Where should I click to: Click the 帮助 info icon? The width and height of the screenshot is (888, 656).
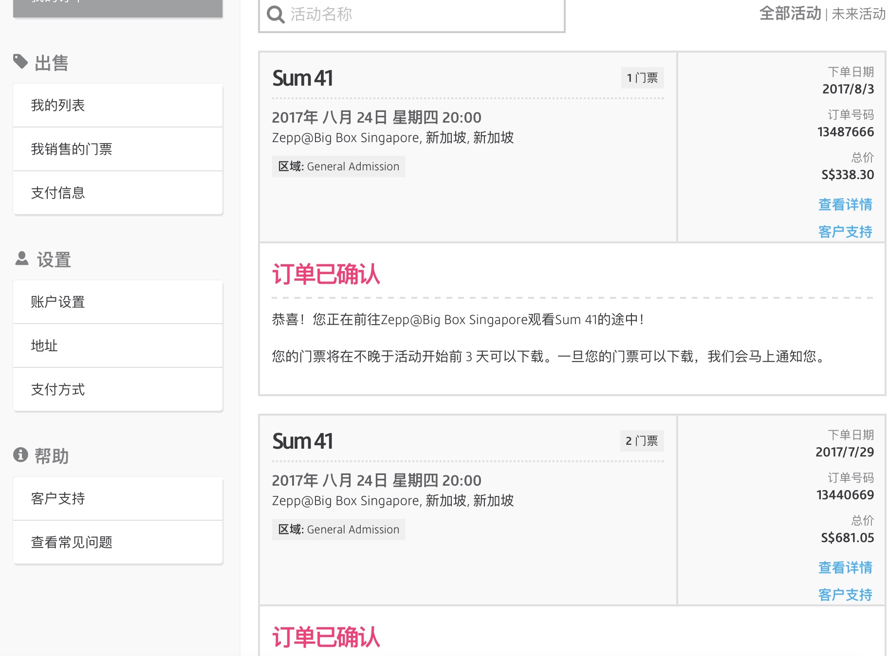click(x=20, y=455)
